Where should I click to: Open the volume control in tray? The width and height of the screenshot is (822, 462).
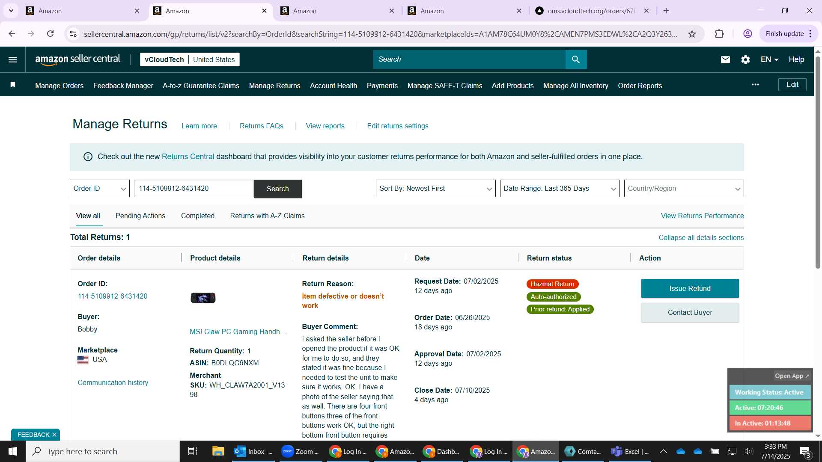[x=748, y=451]
